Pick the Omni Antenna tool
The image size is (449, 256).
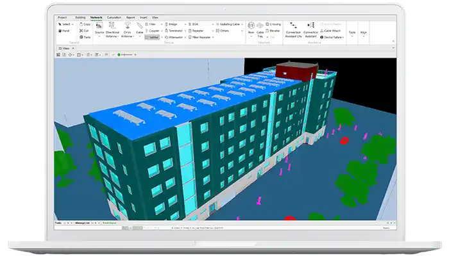pyautogui.click(x=127, y=28)
